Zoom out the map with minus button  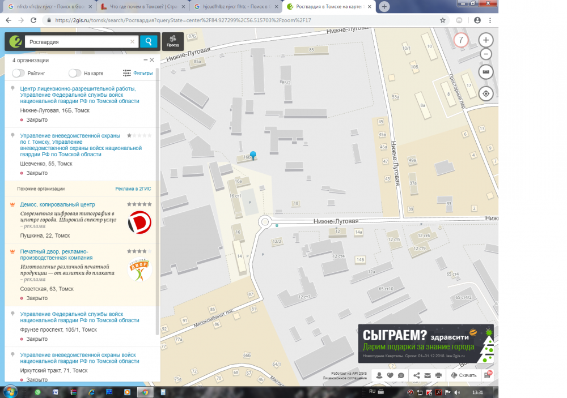486,54
